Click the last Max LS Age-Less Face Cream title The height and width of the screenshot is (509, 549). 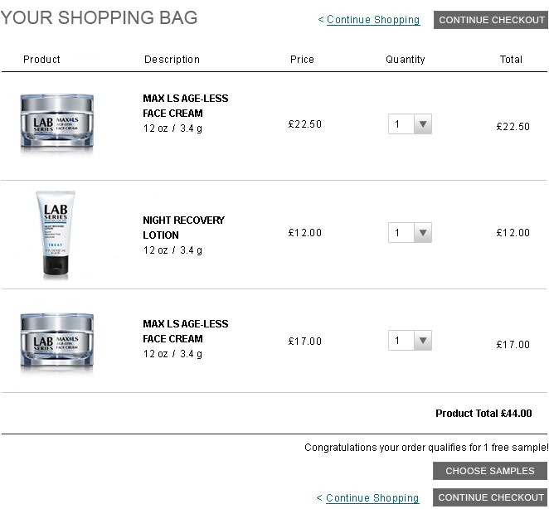coord(185,331)
